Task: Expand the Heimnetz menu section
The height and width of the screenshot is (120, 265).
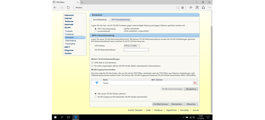Action: click(69, 24)
